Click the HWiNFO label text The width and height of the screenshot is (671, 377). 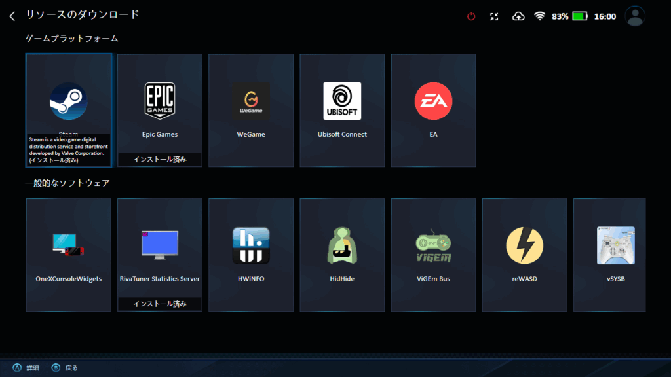coord(251,279)
